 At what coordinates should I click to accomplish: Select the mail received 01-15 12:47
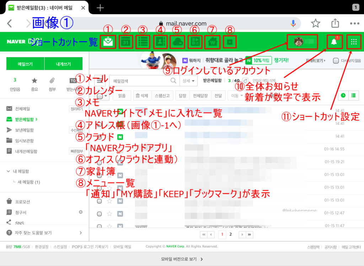coord(100,214)
